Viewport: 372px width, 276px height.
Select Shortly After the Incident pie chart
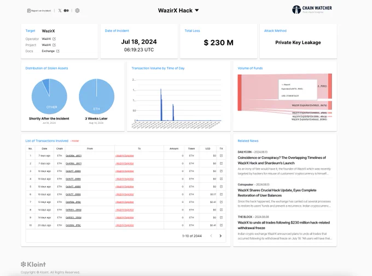point(49,97)
